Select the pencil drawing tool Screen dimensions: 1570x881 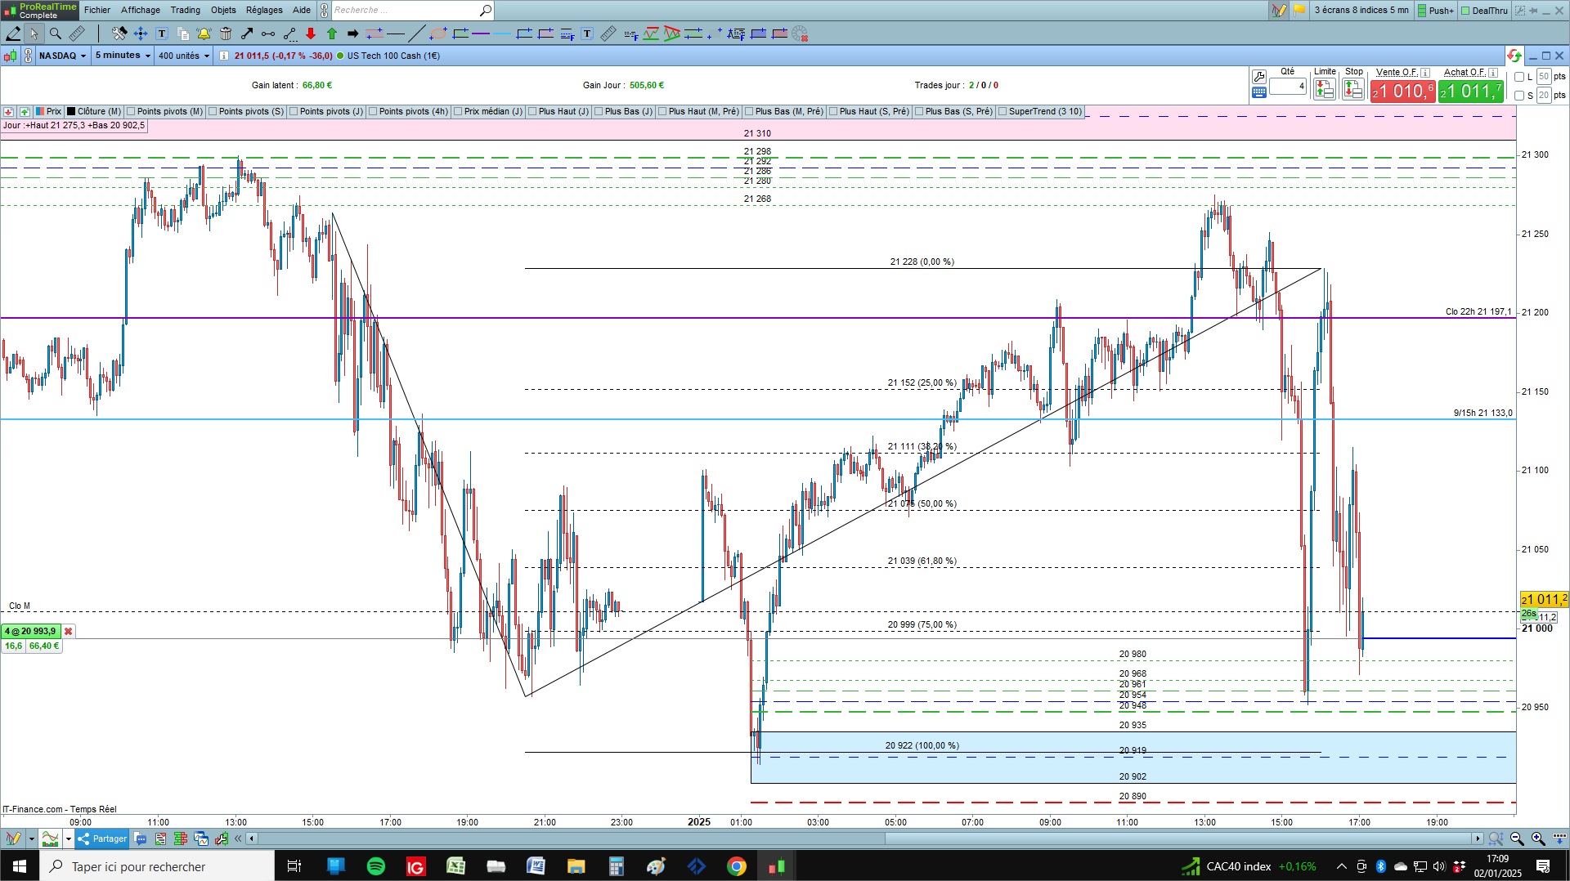pos(14,34)
